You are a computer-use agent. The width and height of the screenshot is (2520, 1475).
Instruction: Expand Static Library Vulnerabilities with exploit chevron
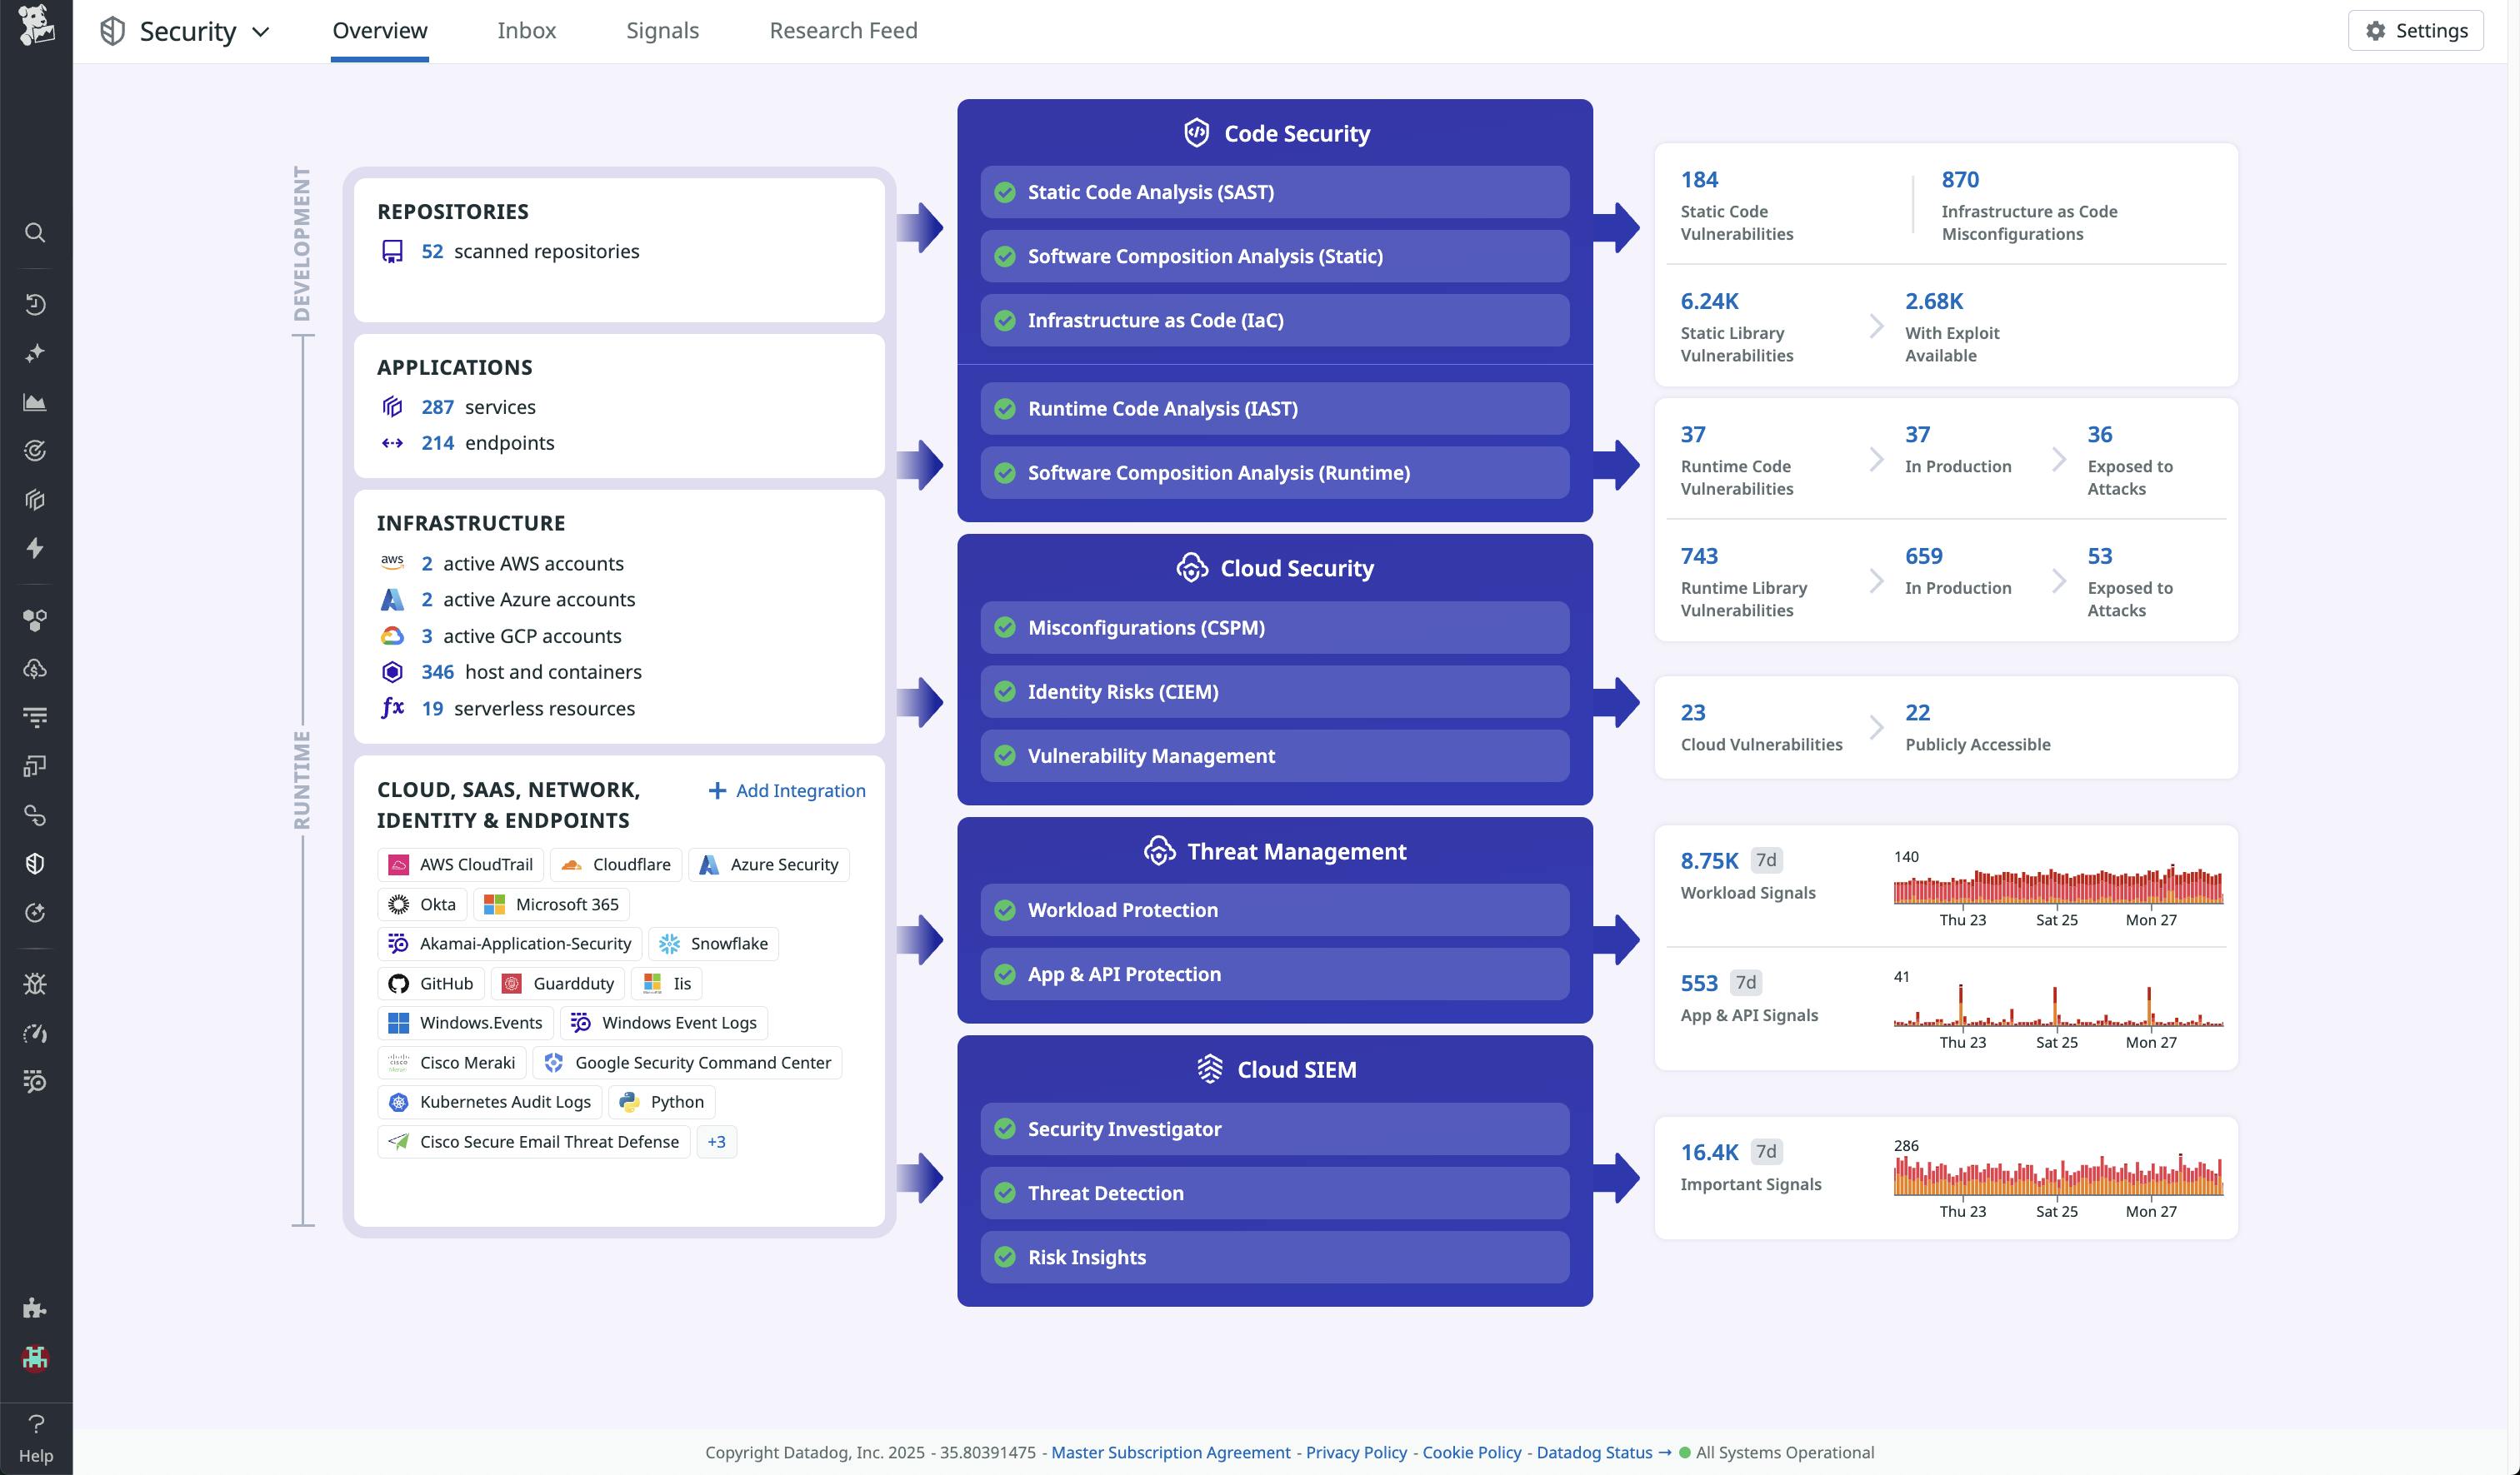click(1875, 328)
